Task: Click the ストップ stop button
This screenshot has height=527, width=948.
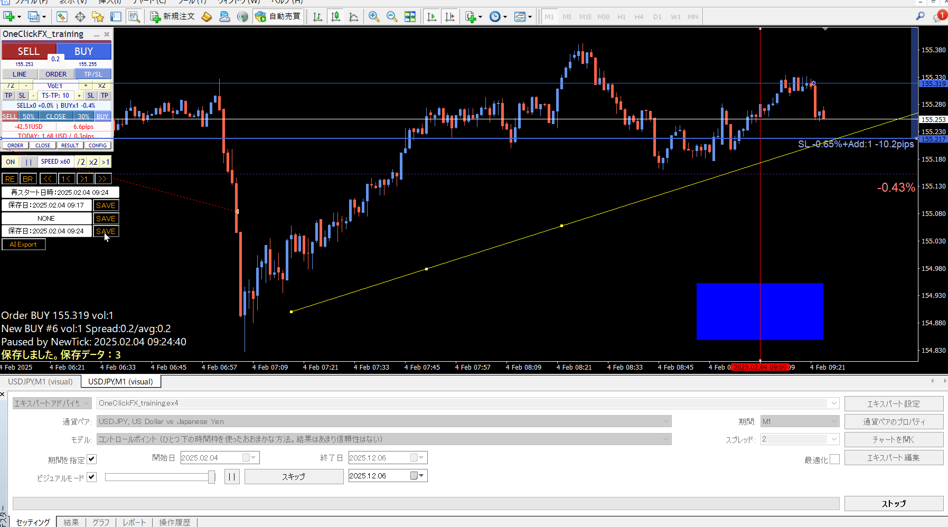Action: 894,503
